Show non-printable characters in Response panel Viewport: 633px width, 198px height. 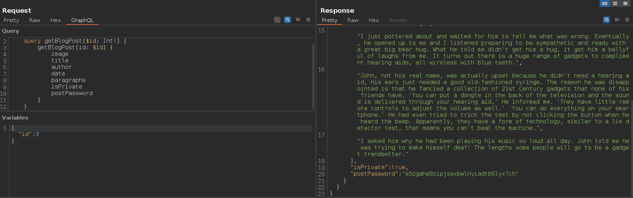[x=617, y=20]
